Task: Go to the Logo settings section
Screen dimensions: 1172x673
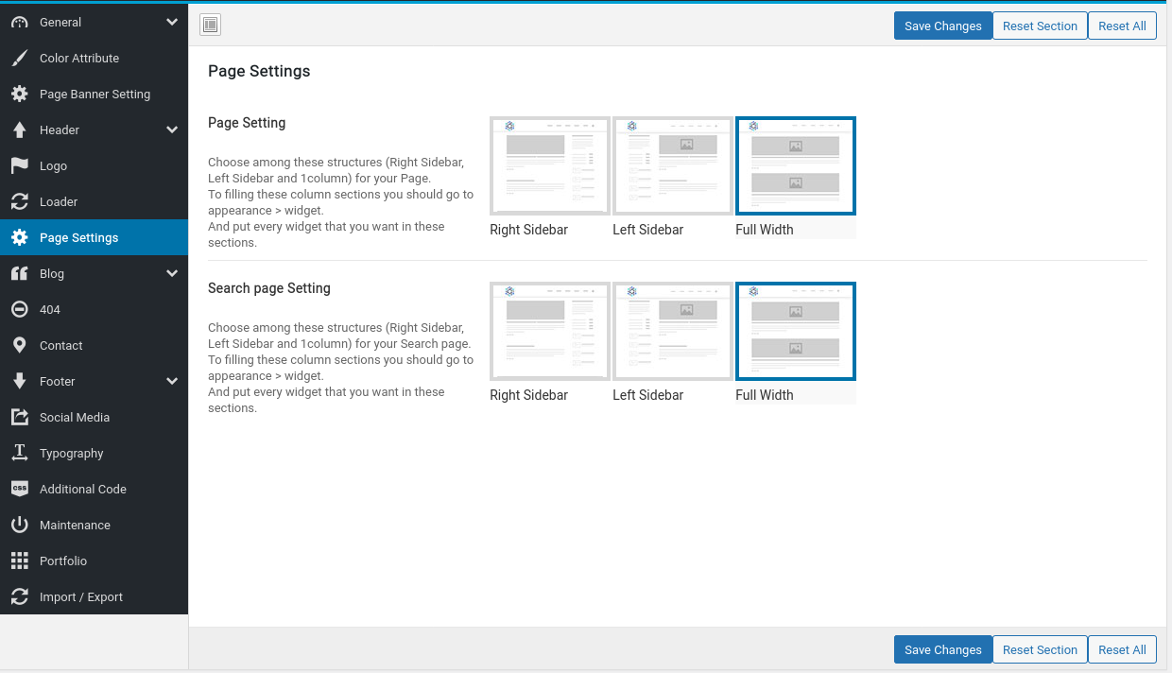Action: tap(94, 165)
